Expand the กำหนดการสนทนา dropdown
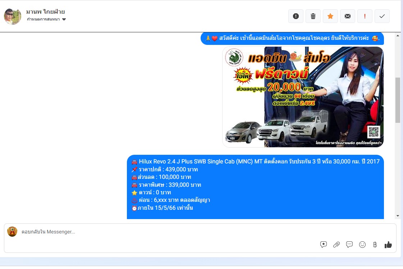The height and width of the screenshot is (269, 403). pyautogui.click(x=46, y=19)
